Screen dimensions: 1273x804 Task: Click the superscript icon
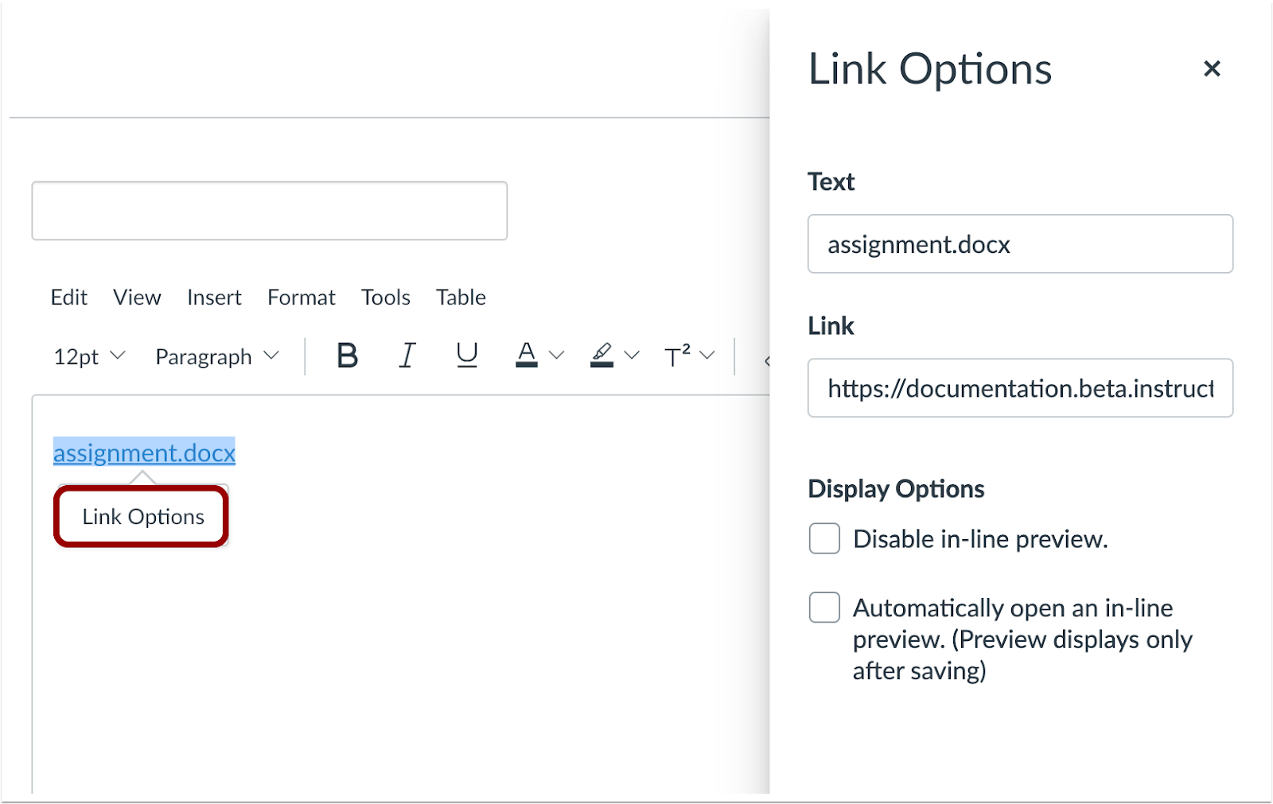pyautogui.click(x=677, y=355)
